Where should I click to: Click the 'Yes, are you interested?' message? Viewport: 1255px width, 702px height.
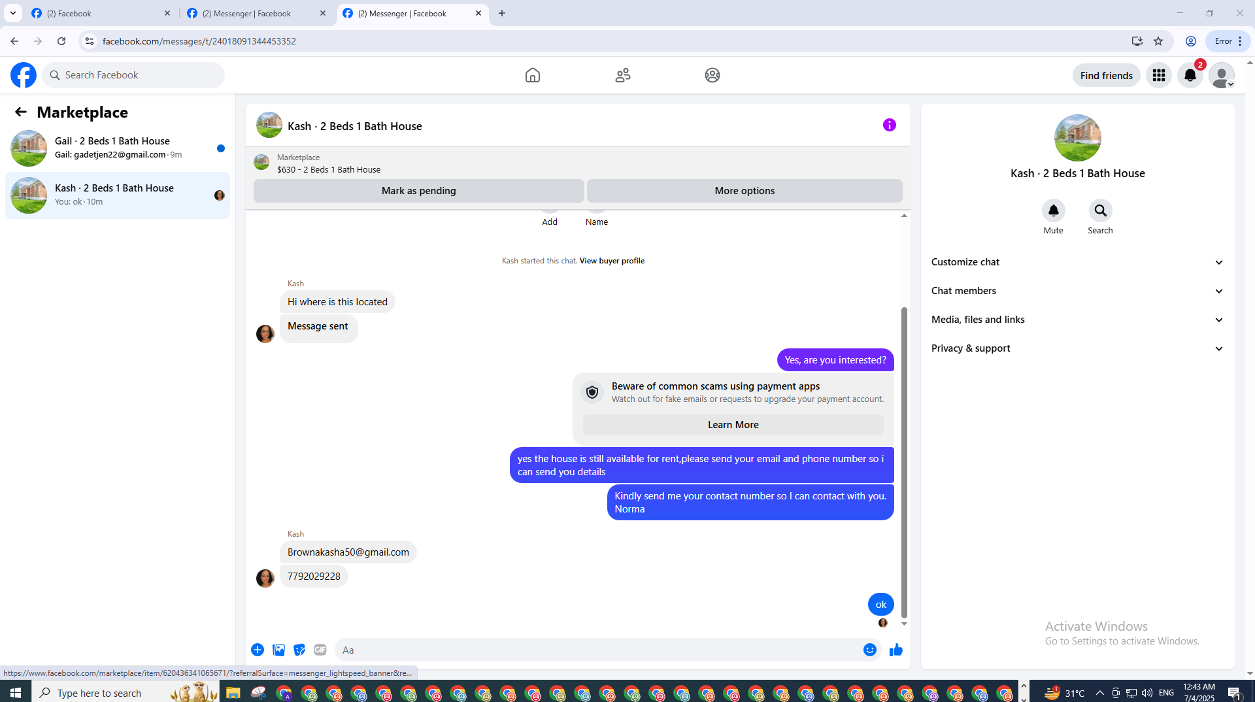coord(835,360)
